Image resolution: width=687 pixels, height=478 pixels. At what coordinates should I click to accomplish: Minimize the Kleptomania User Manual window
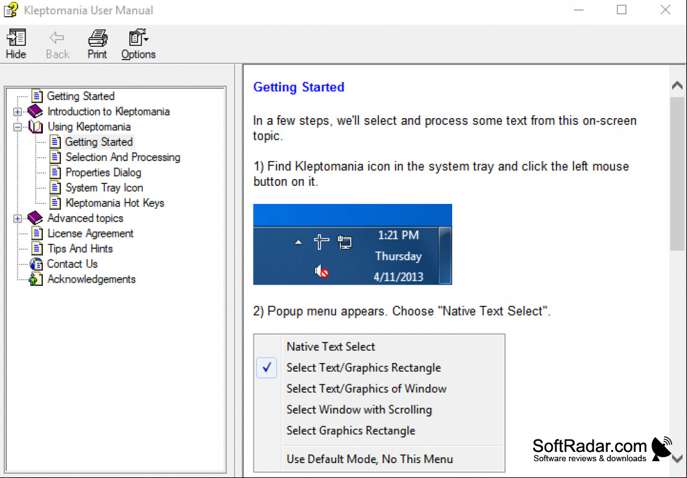[579, 10]
